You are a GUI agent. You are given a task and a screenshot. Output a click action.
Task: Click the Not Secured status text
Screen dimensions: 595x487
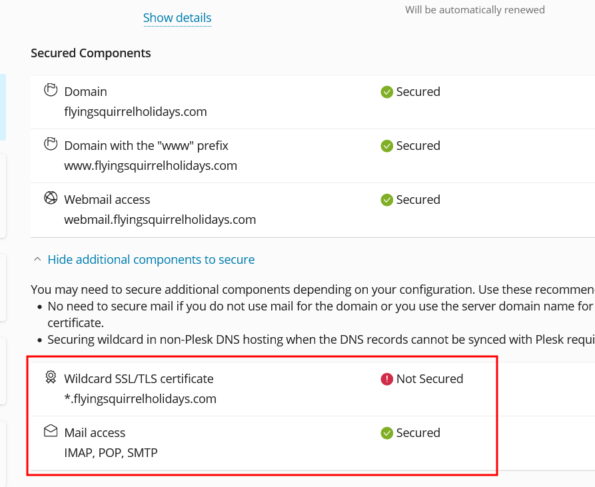[429, 379]
